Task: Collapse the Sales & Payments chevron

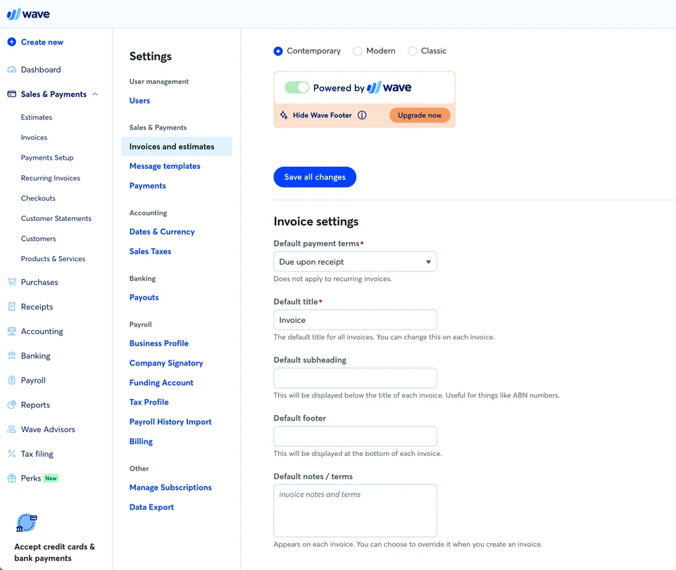Action: tap(95, 94)
